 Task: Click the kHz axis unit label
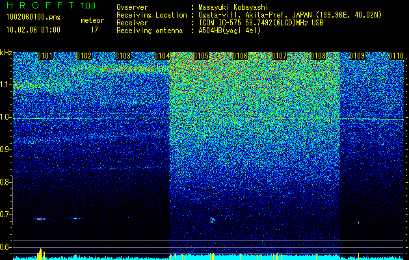(x=6, y=53)
